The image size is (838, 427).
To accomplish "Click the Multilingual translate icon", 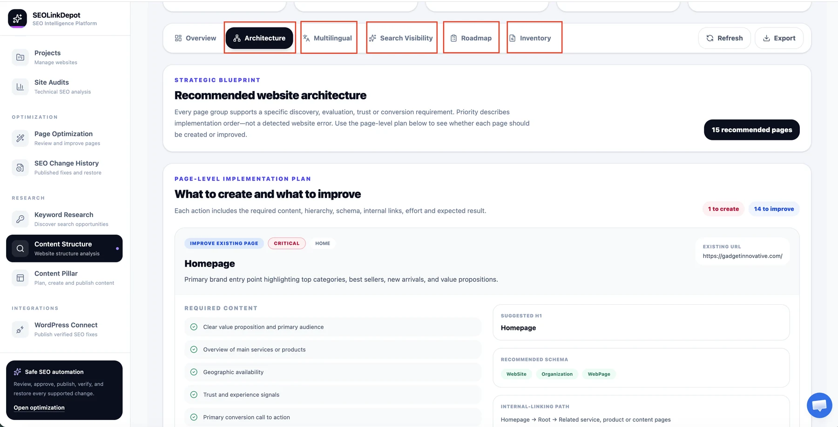I will coord(306,38).
